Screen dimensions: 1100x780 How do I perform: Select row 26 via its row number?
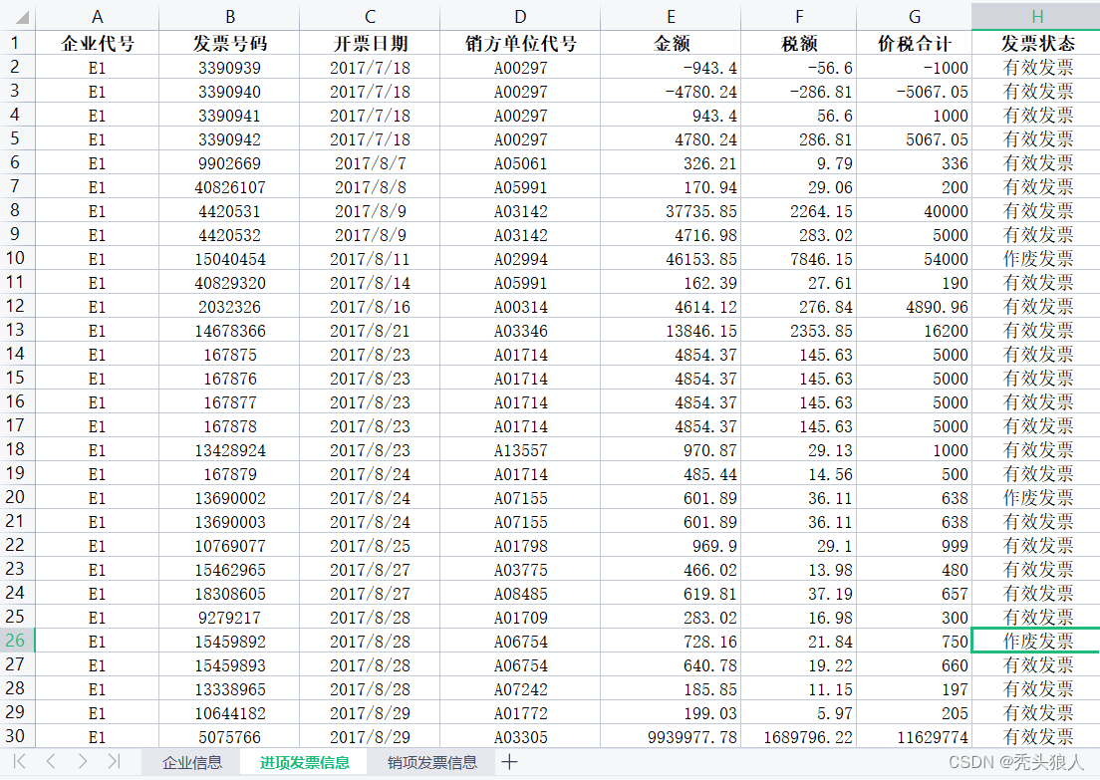(x=15, y=641)
